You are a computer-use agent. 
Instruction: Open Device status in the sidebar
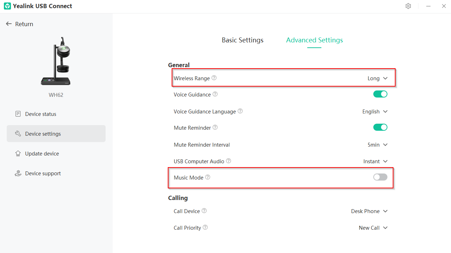[x=41, y=114]
